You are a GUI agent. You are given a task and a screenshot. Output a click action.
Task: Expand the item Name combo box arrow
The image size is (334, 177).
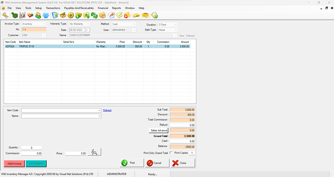pos(99,116)
